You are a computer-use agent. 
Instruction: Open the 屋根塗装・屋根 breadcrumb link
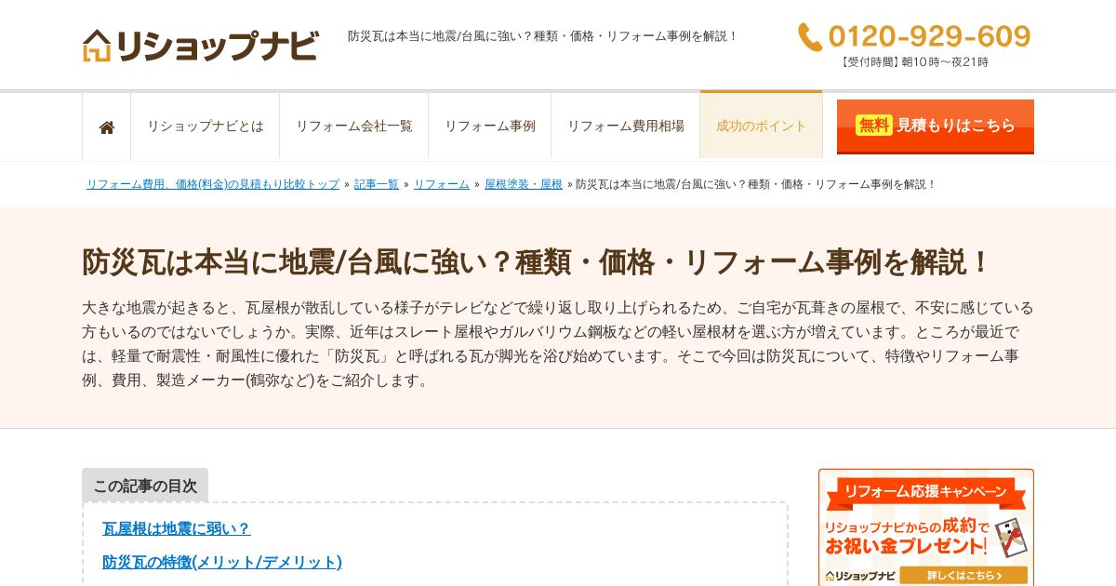[x=524, y=184]
